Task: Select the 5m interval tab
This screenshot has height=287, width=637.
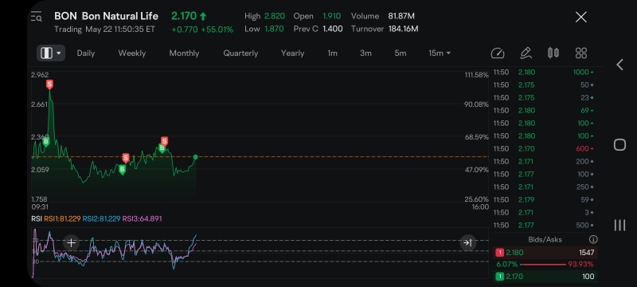Action: [401, 53]
